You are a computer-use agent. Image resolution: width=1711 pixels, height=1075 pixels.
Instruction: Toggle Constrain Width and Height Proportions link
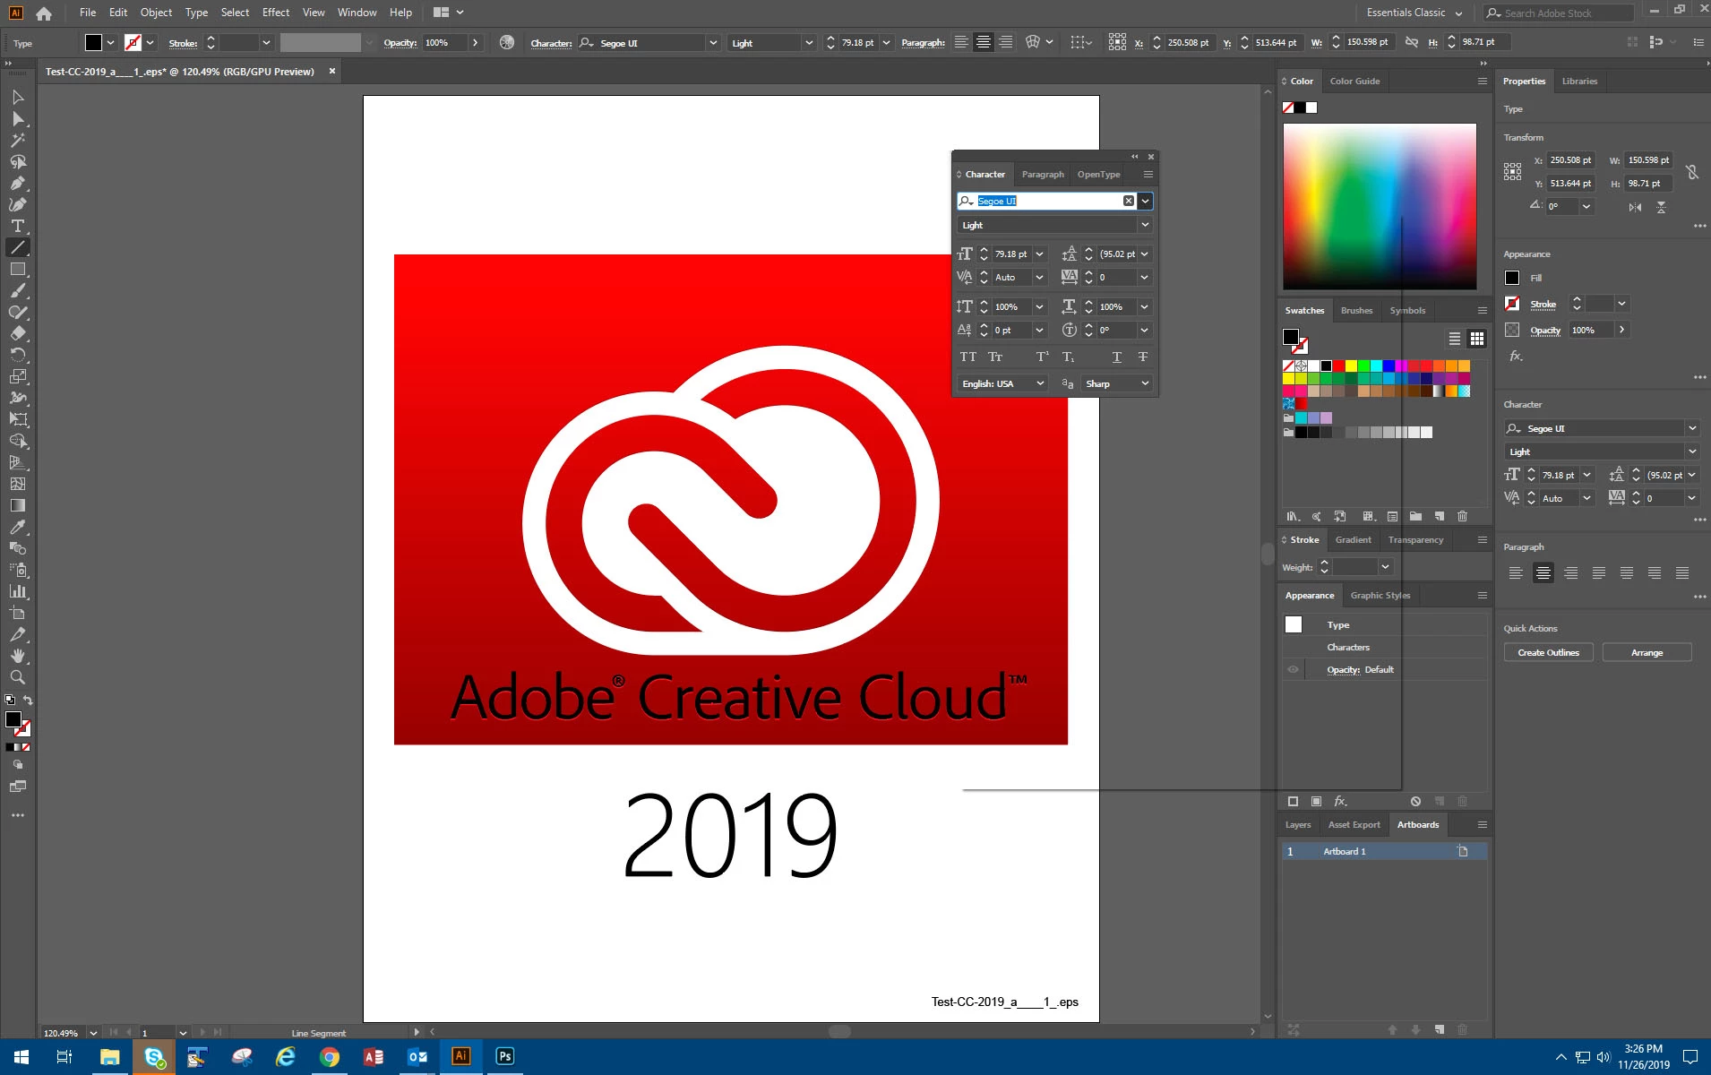pos(1691,172)
